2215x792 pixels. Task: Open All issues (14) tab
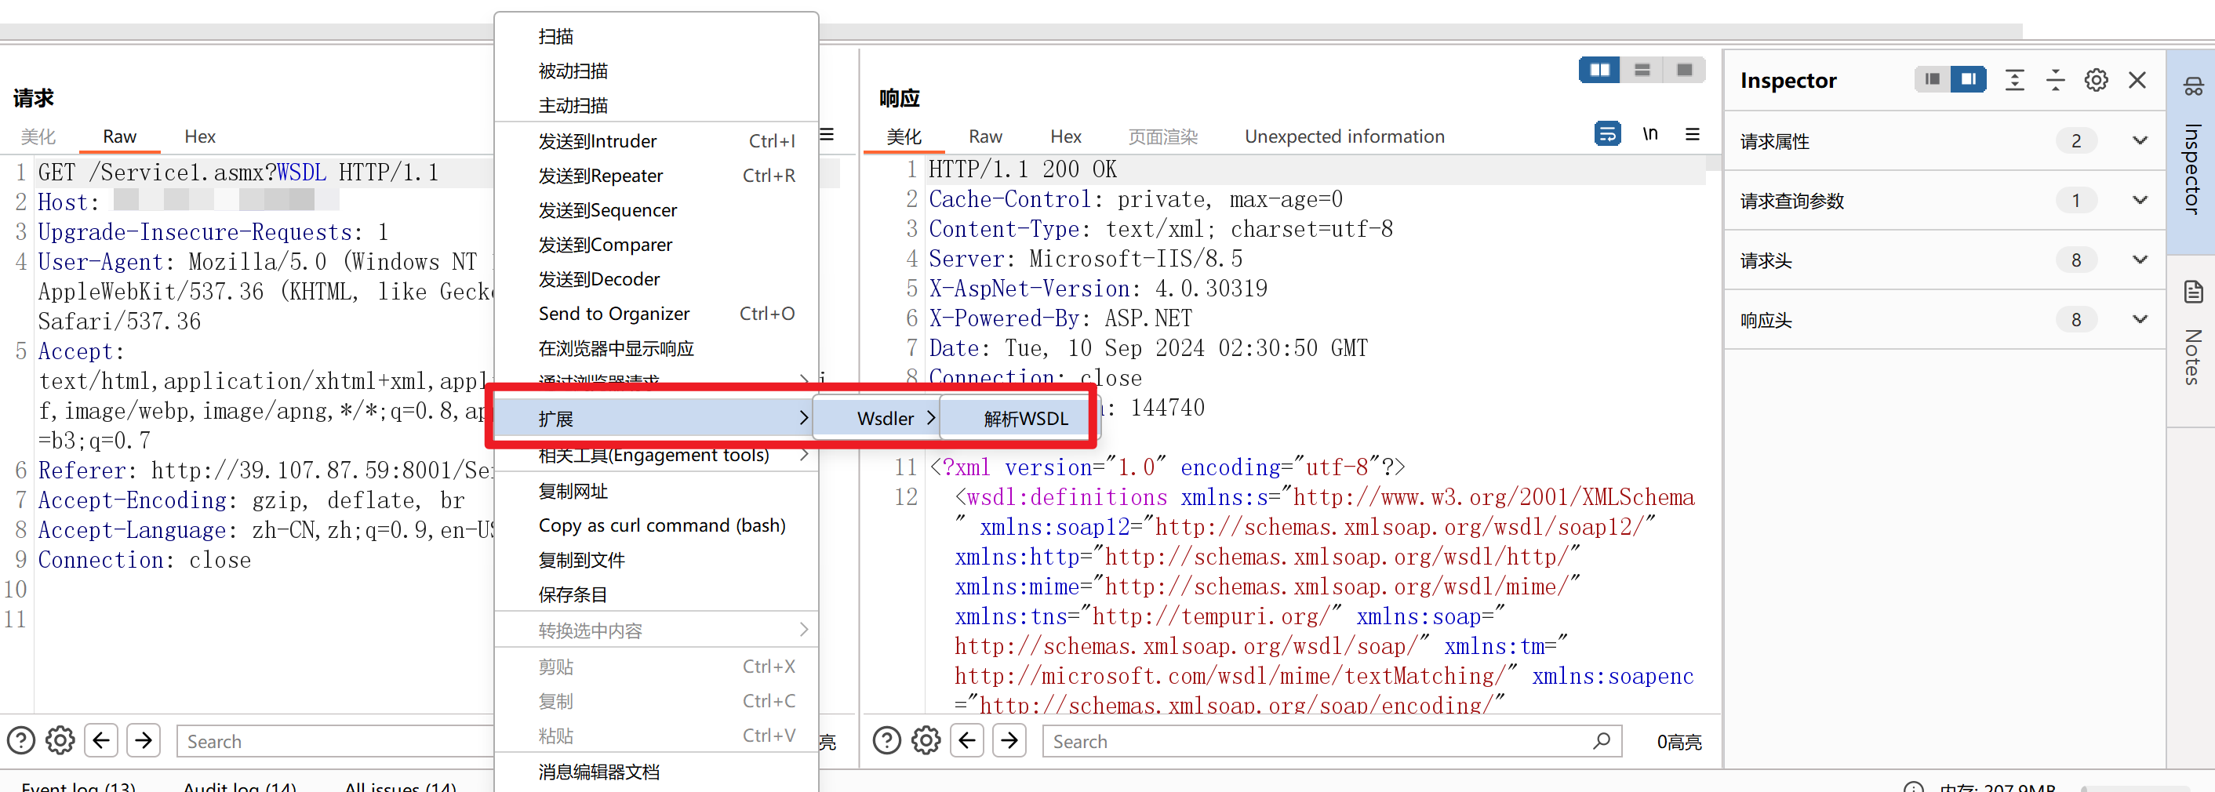pyautogui.click(x=401, y=786)
